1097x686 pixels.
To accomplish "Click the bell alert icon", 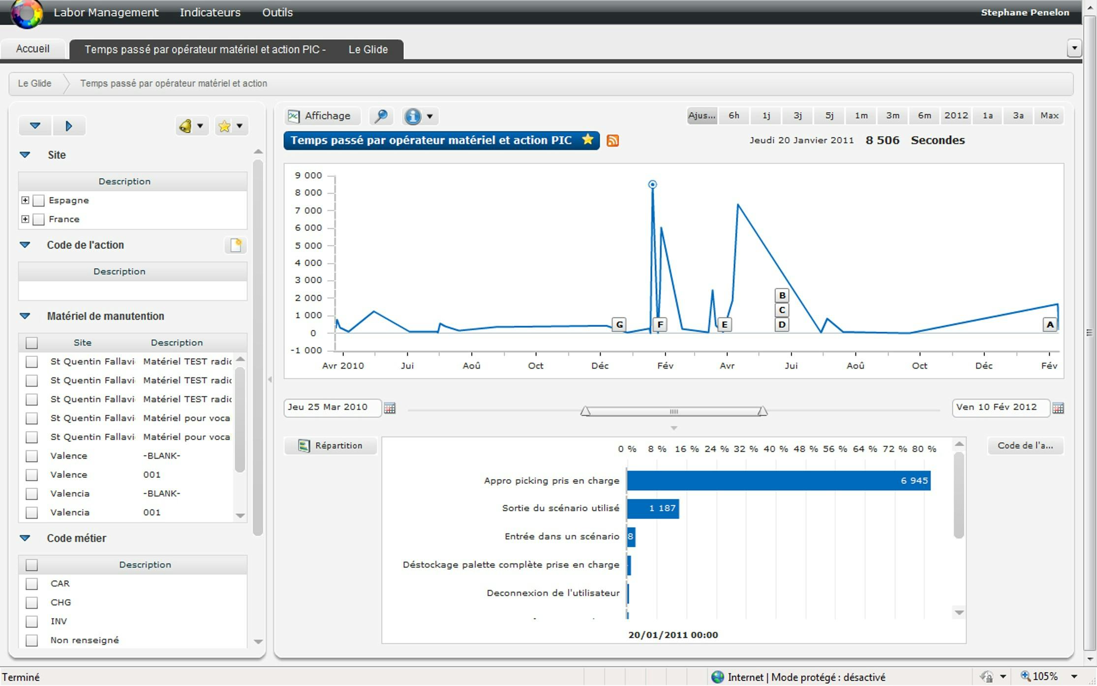I will click(186, 126).
